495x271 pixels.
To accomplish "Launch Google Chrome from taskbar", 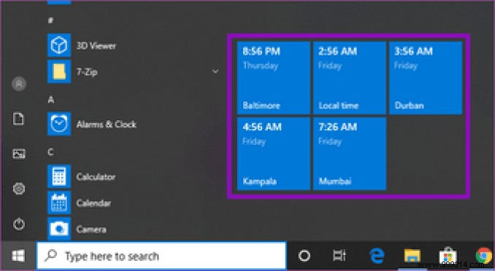I will [x=484, y=256].
